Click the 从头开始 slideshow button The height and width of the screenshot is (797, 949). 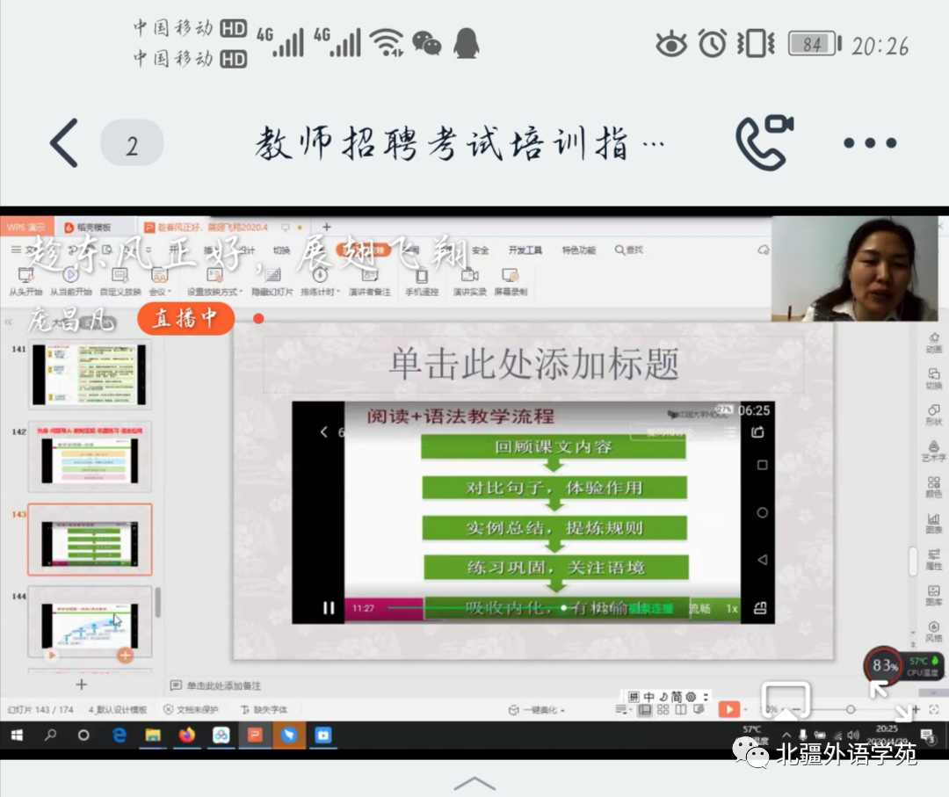point(25,281)
